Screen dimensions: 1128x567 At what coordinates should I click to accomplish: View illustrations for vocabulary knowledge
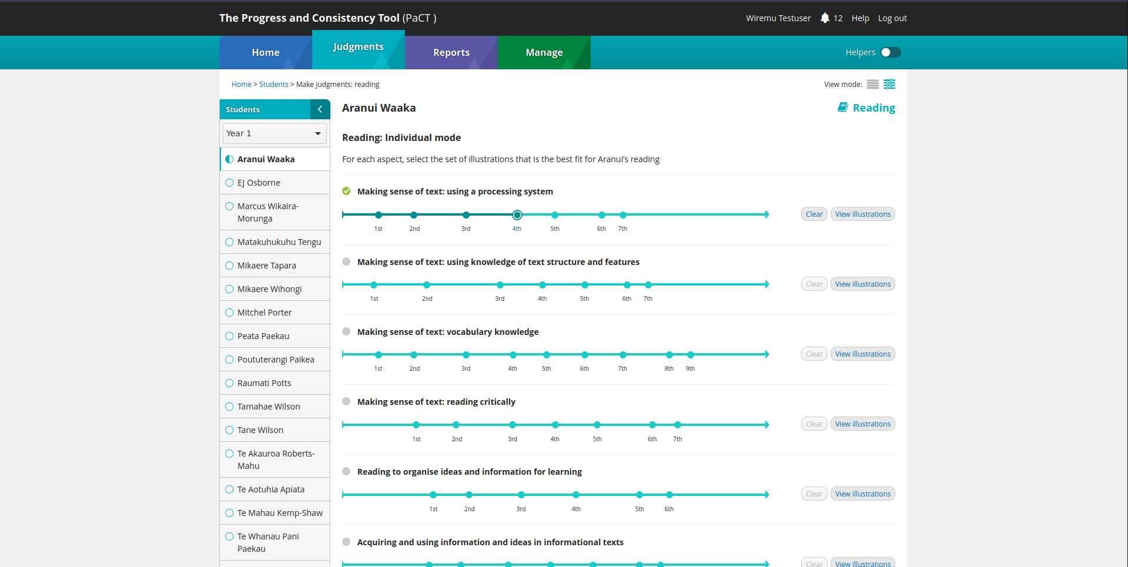[x=862, y=354]
